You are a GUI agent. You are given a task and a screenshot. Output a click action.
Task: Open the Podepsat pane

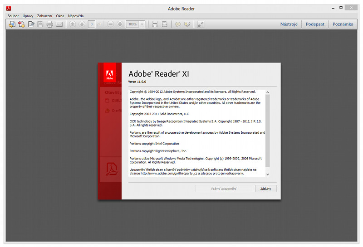315,24
